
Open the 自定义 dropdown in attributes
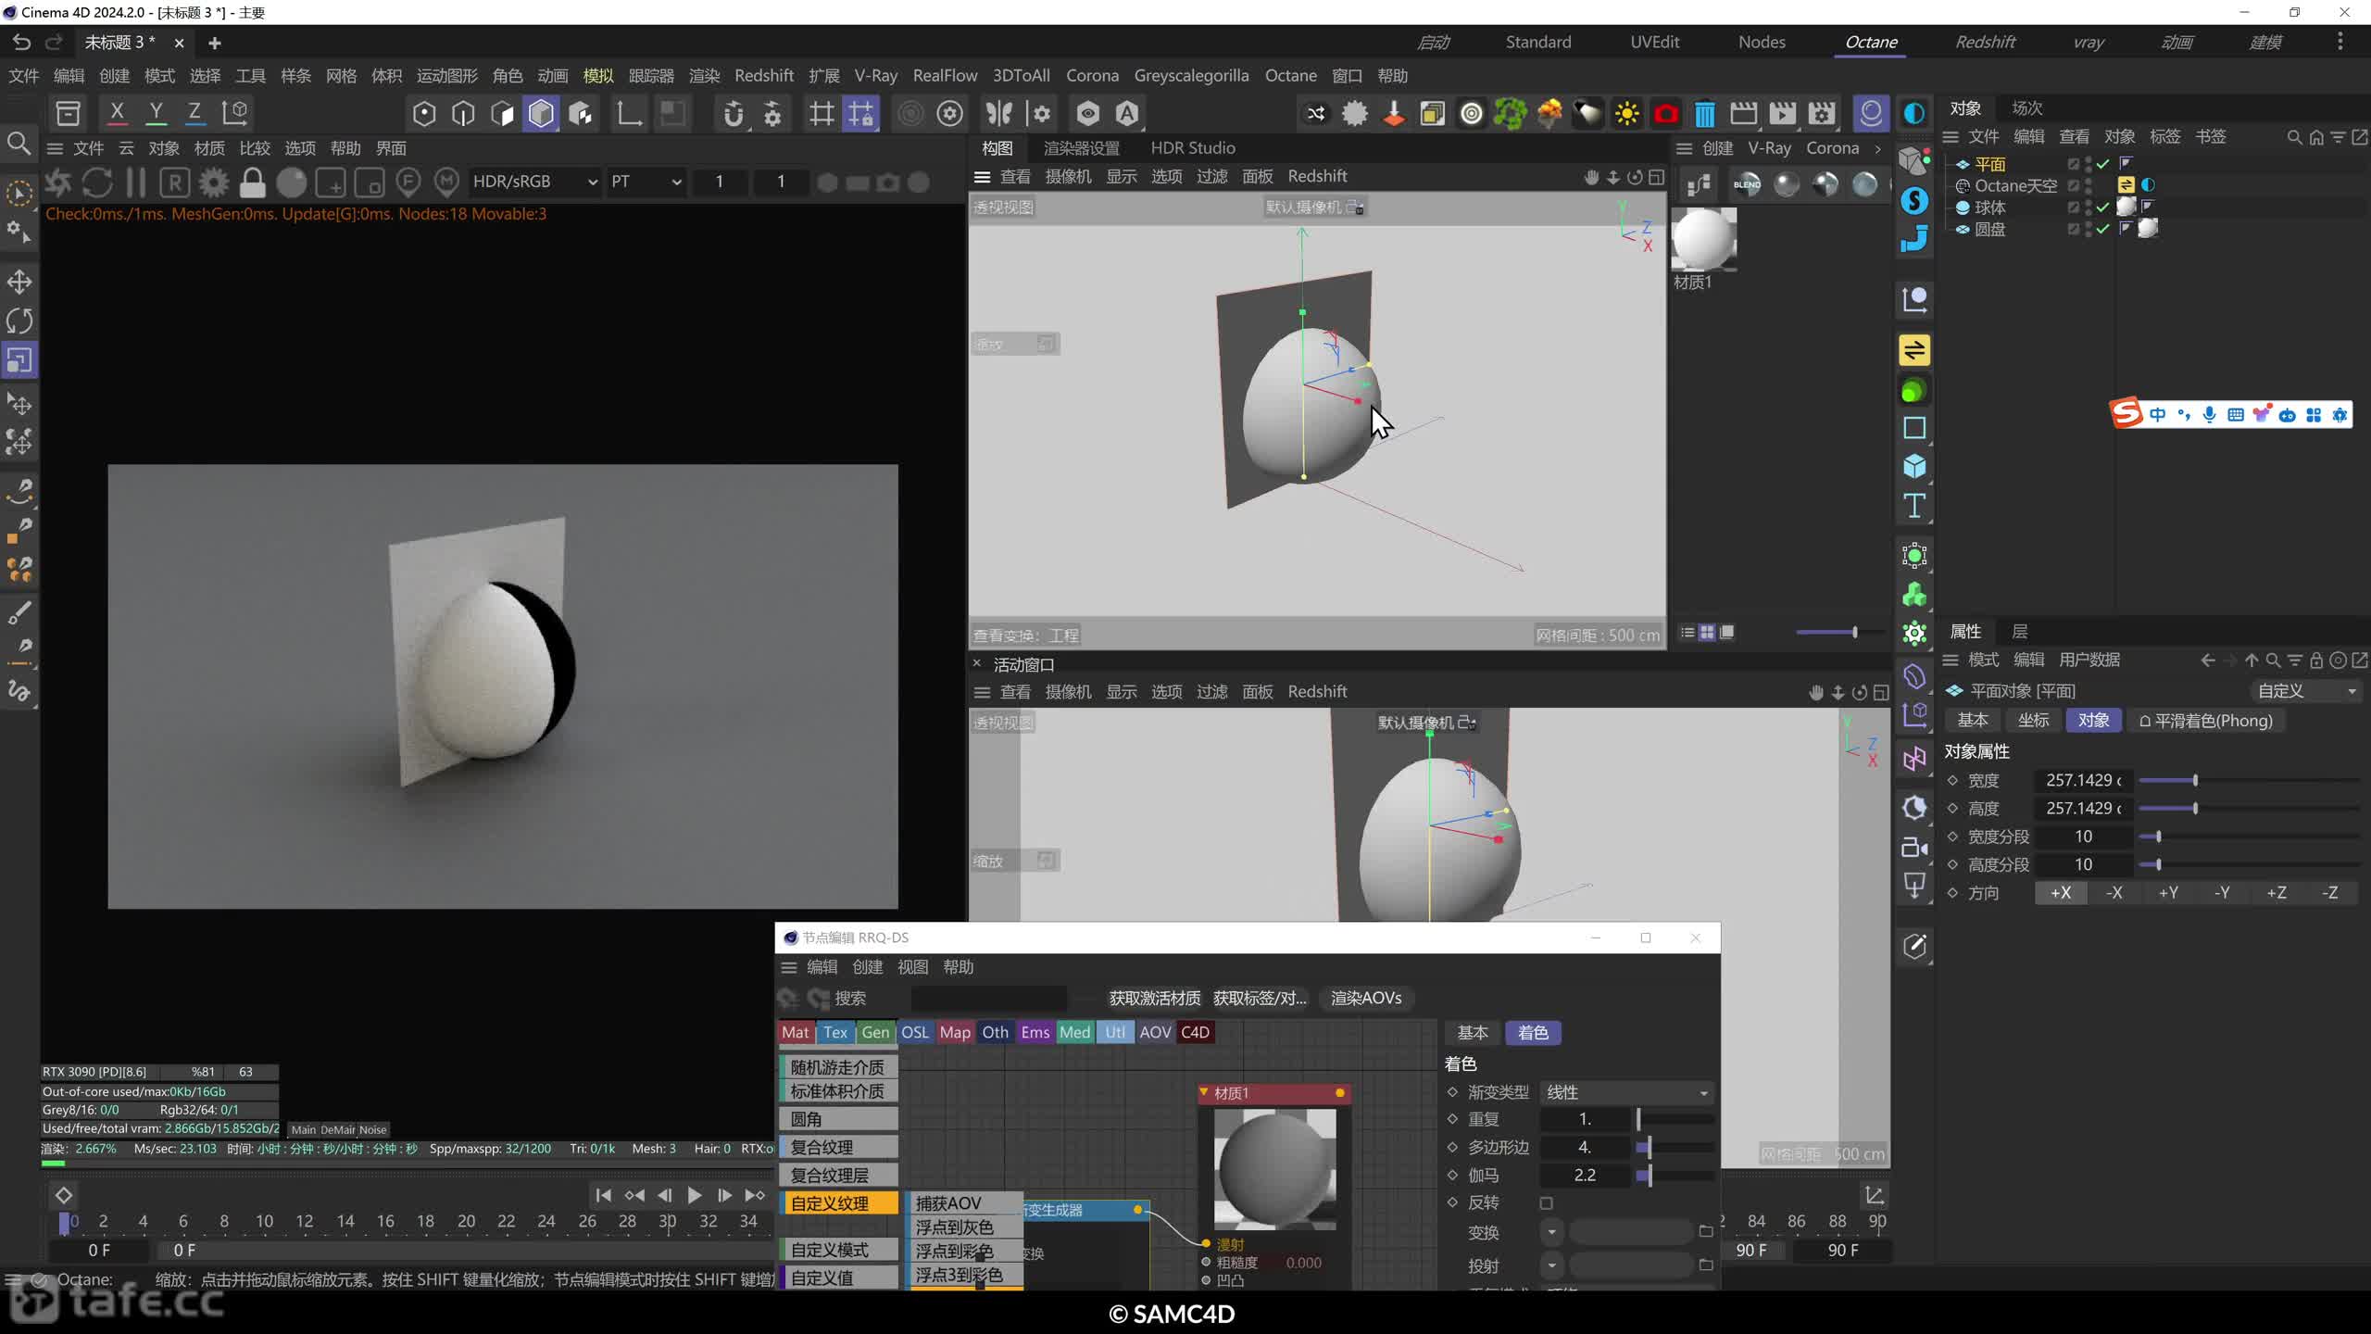point(2305,691)
